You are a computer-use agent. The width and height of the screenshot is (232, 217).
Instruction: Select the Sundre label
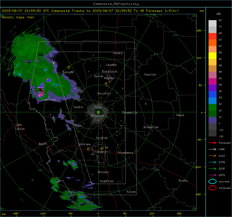pyautogui.click(x=78, y=107)
